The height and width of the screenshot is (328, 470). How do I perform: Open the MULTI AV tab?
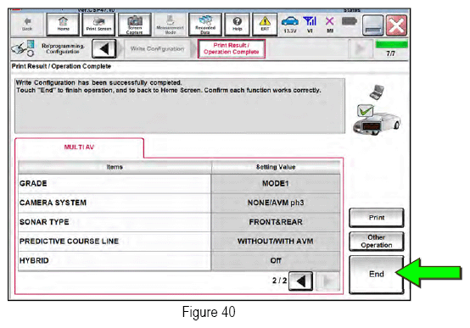[x=79, y=147]
